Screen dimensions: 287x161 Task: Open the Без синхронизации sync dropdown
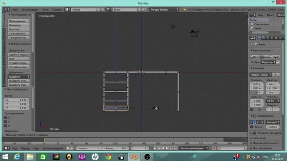click(x=194, y=148)
